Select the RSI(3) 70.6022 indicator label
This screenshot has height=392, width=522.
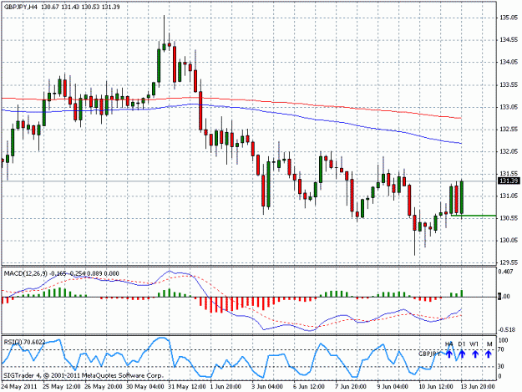point(24,341)
